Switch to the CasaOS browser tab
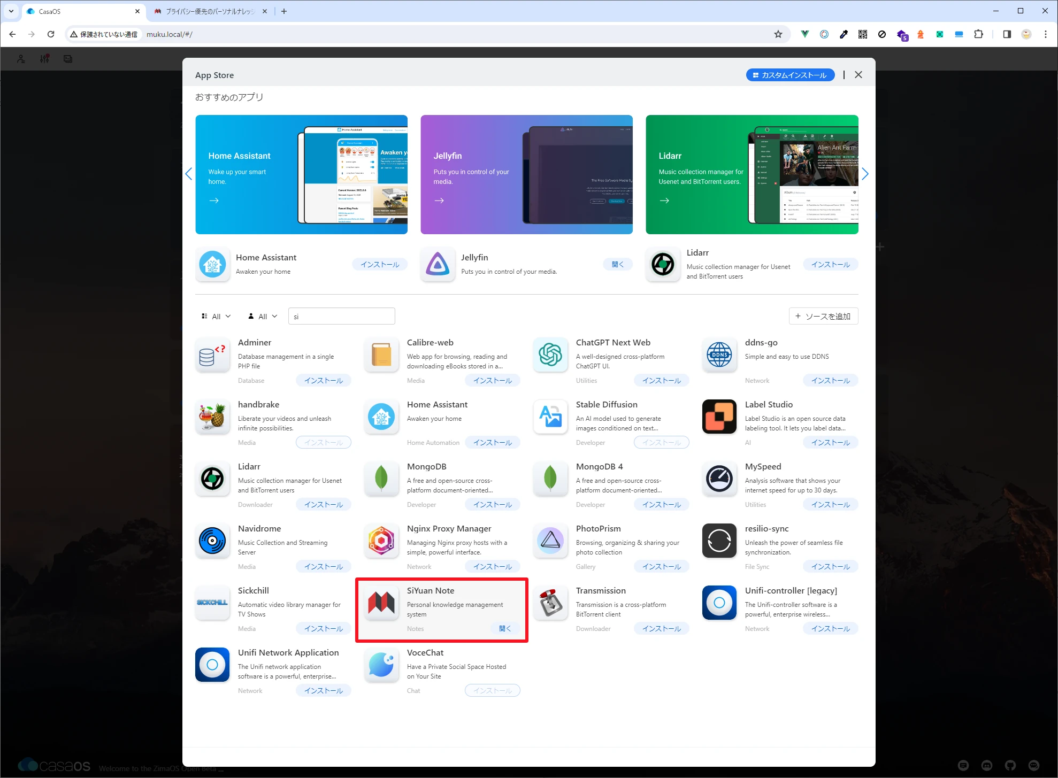Image resolution: width=1058 pixels, height=778 pixels. click(x=83, y=11)
